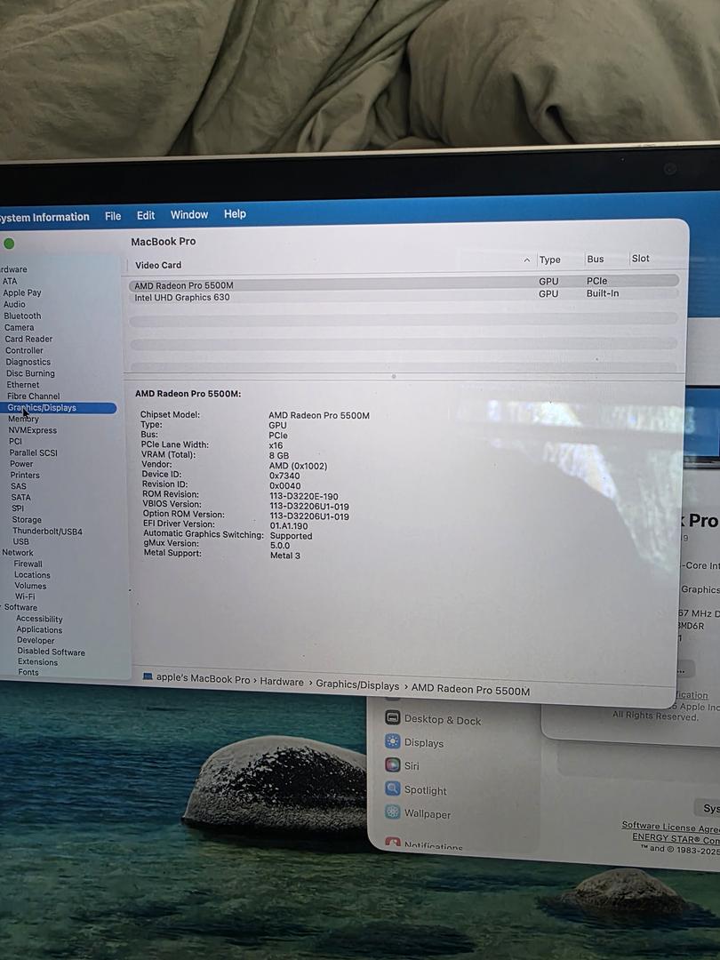Open Siri settings via its icon
Image resolution: width=720 pixels, height=960 pixels.
click(392, 764)
